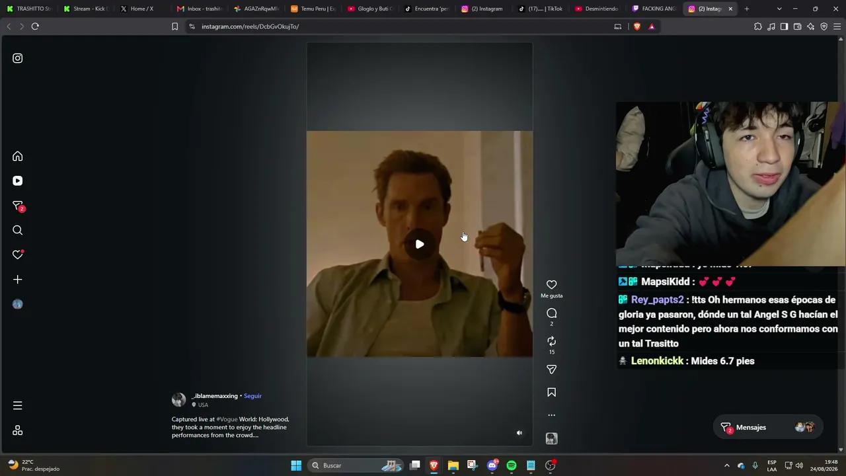Open direct messages icon in sidebar
The height and width of the screenshot is (476, 846).
point(18,206)
